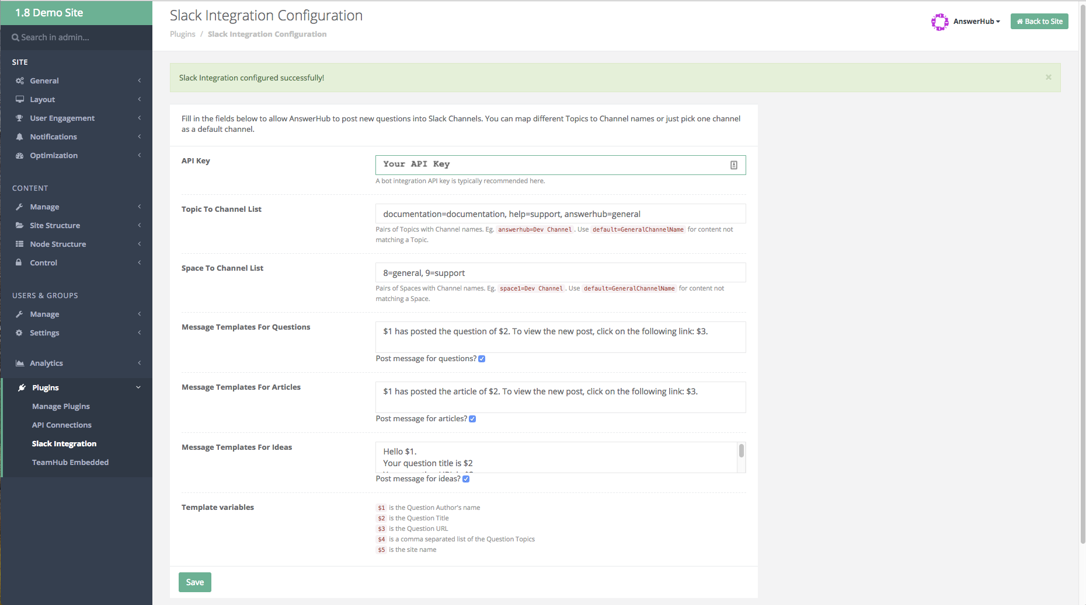Disable Post message for ideas checkbox
Screen dimensions: 1086x605
coord(466,479)
